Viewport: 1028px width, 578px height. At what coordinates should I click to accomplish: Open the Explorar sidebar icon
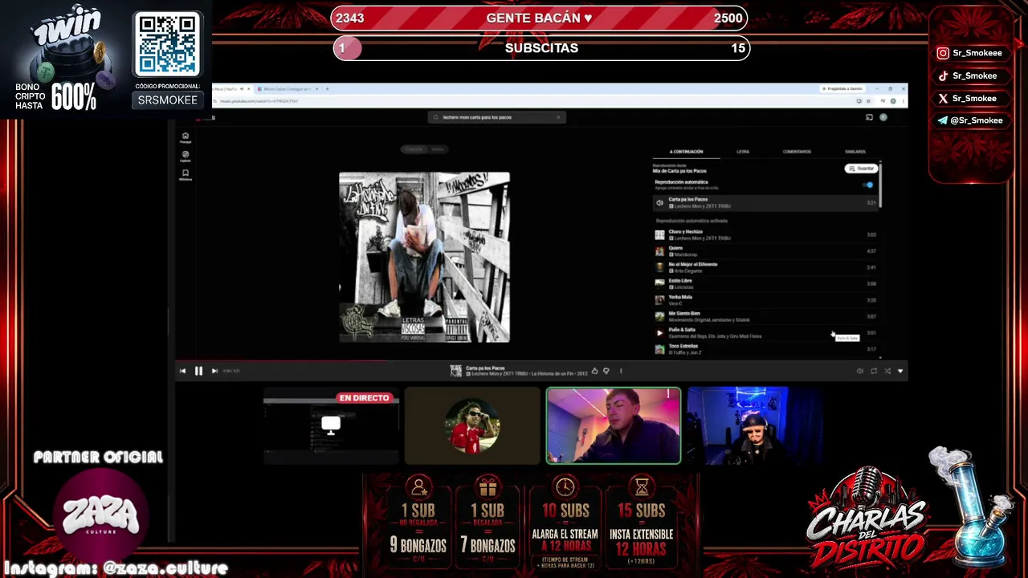(x=186, y=156)
